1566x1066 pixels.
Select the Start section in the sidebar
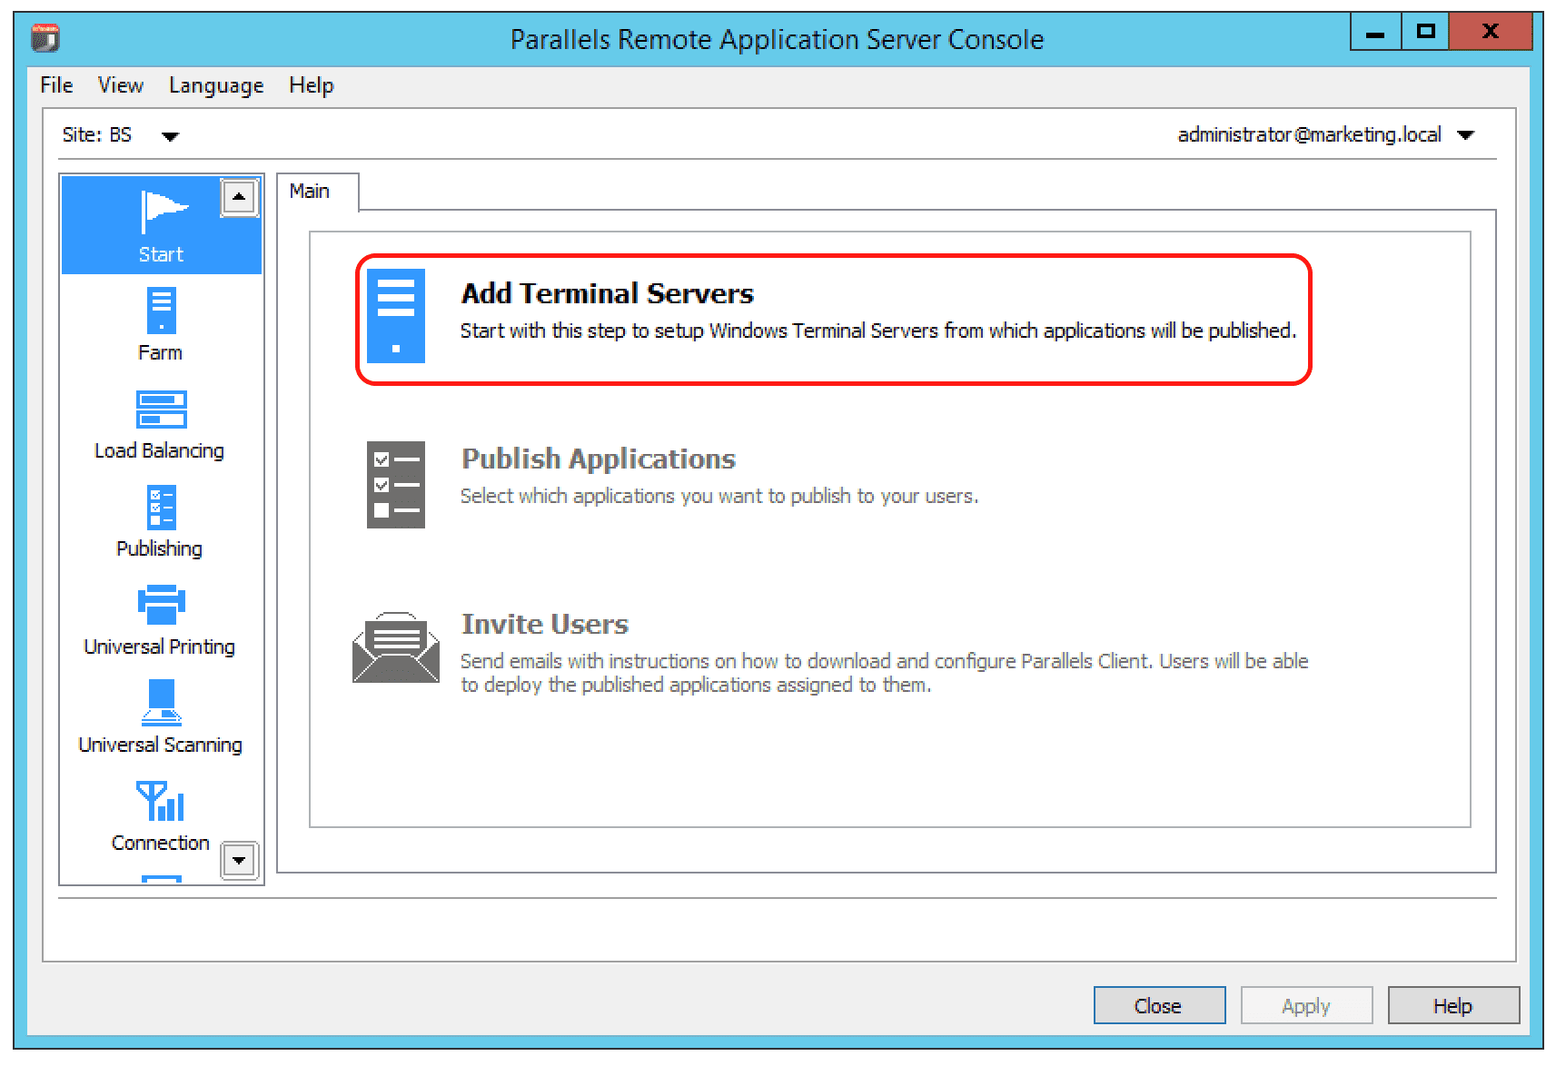[x=160, y=224]
